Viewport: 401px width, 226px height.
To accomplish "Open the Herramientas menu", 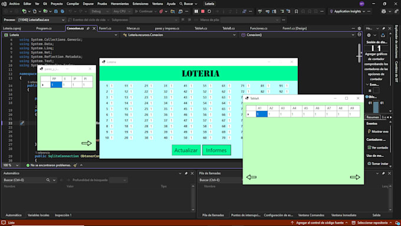I will pos(120,4).
